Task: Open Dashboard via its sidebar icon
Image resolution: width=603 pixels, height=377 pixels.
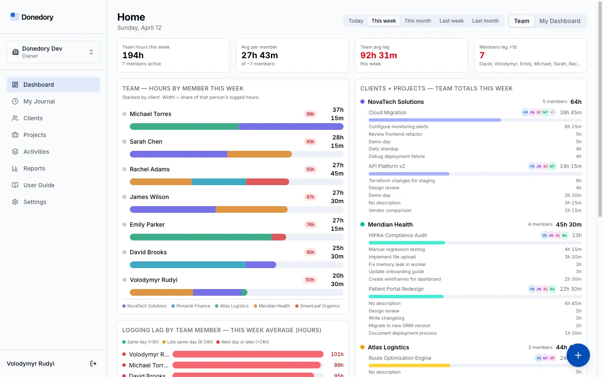Action: point(15,85)
